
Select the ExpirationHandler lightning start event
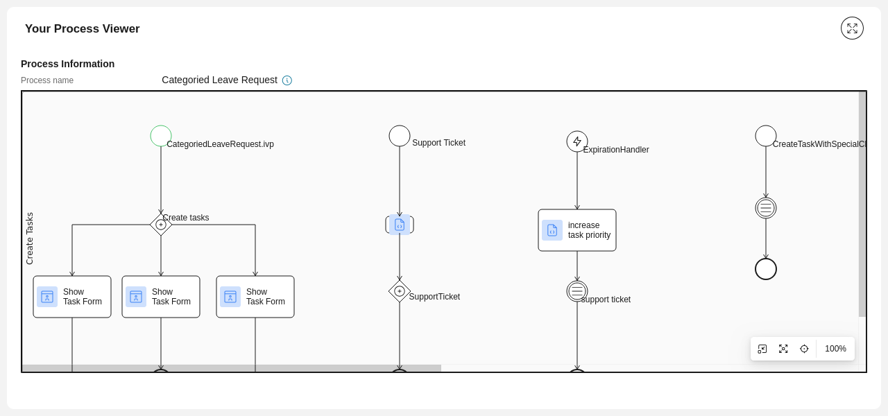[x=577, y=141]
